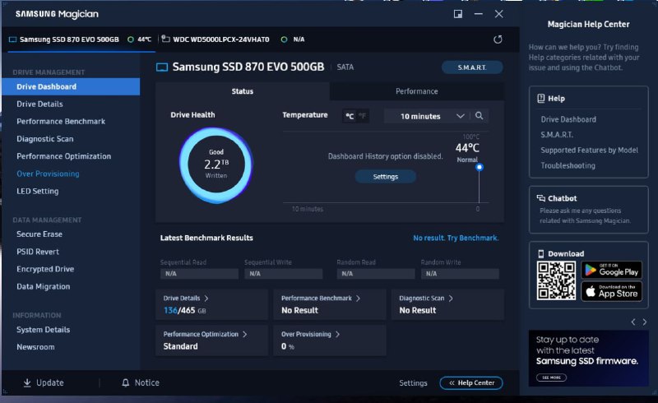This screenshot has height=403, width=658.
Task: Open Over Provisioning in sidebar
Action: click(48, 174)
